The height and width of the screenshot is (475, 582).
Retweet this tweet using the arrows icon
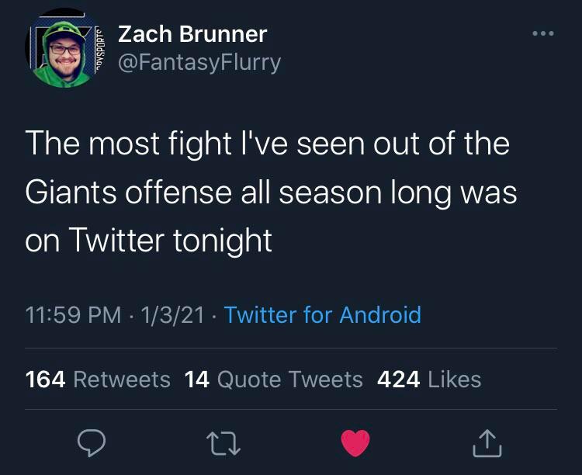coord(224,443)
